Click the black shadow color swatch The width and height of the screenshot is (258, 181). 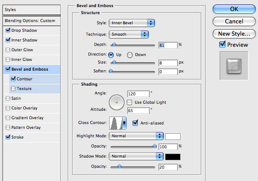[x=173, y=157]
